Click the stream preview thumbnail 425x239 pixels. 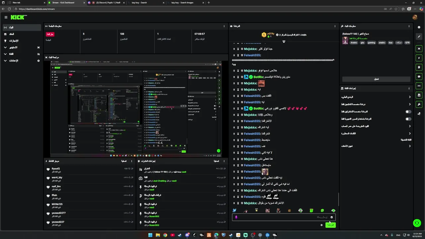tap(136, 109)
